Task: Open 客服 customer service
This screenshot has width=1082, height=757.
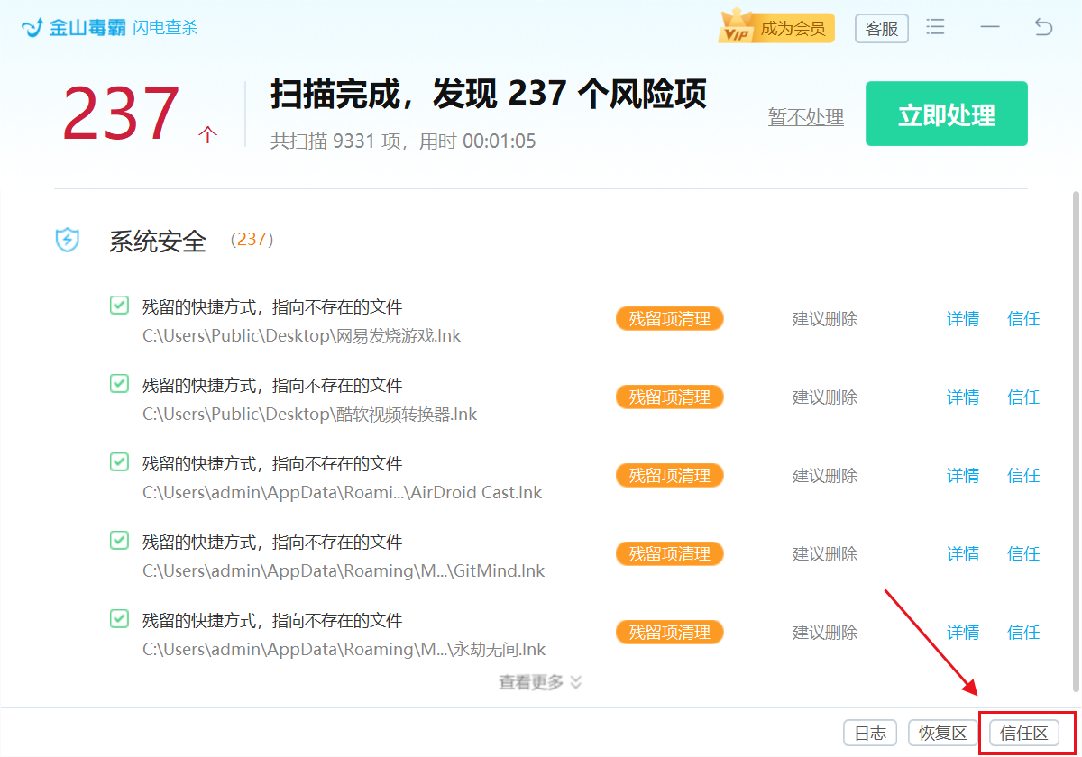Action: (882, 28)
